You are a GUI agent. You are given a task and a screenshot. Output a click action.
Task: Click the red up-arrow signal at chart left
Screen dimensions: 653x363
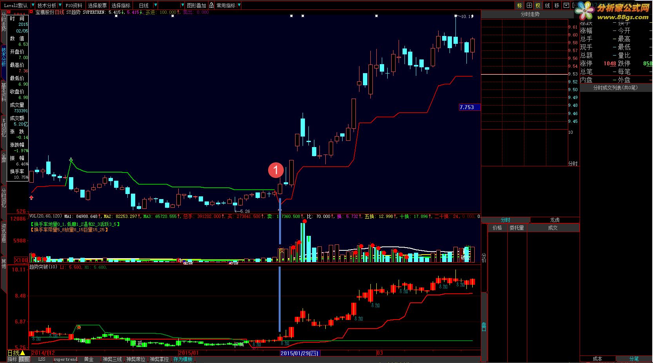31,198
